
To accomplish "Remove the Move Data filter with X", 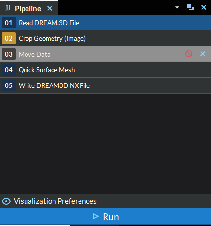I will click(203, 54).
